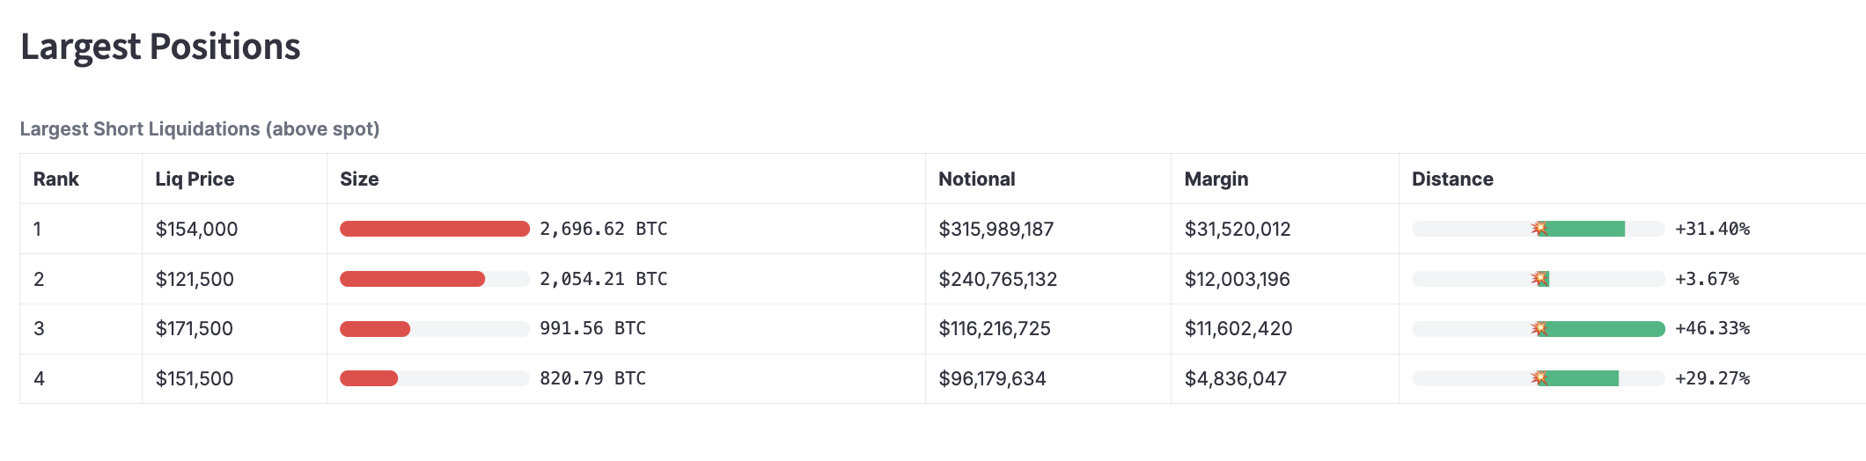Click the red size bar for 2,054.21 BTC
Image resolution: width=1866 pixels, height=461 pixels.
tap(412, 279)
